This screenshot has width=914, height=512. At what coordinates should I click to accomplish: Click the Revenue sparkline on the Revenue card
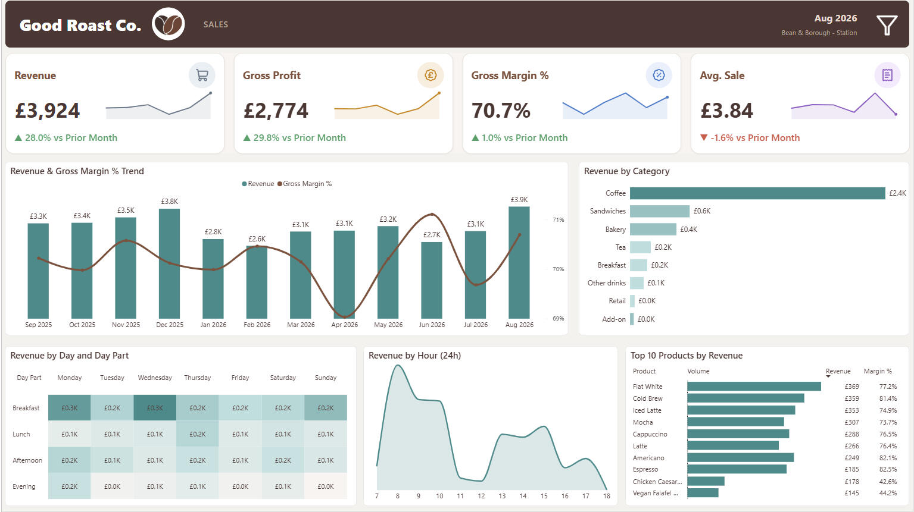click(x=158, y=105)
